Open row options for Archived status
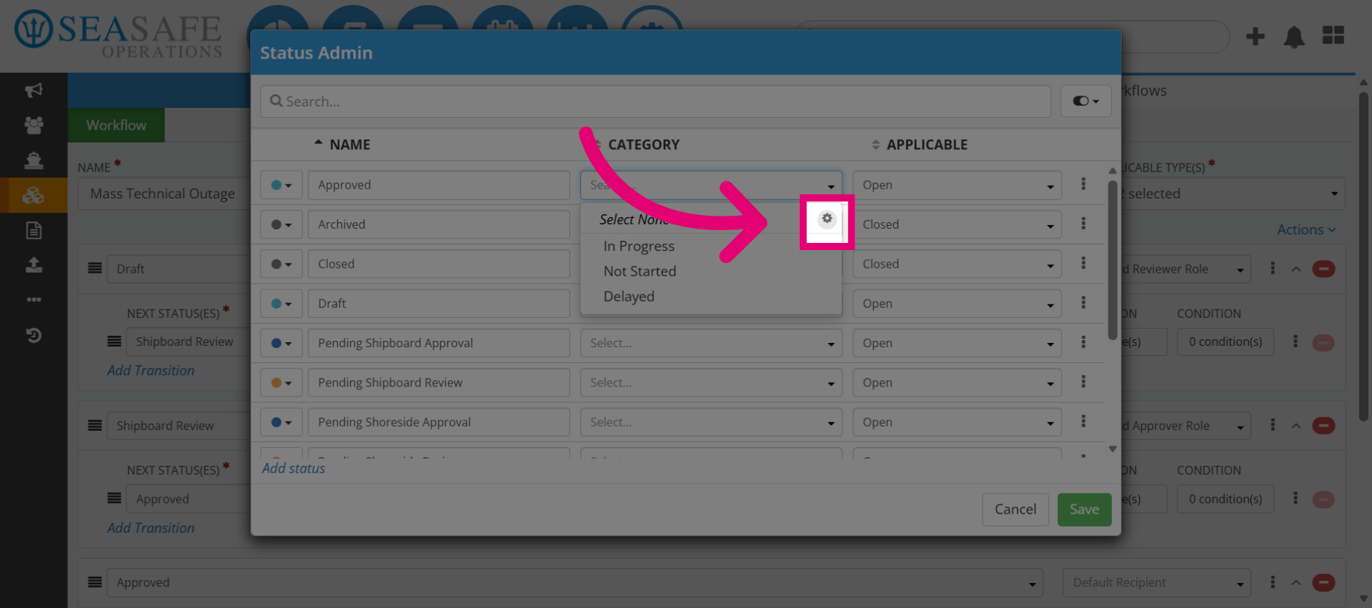The height and width of the screenshot is (608, 1372). pyautogui.click(x=1083, y=224)
